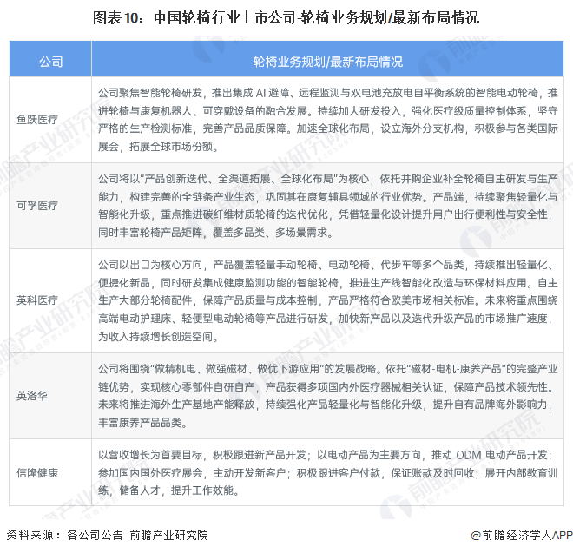573x553 pixels.
Task: Click the line '同时丰富轮椅产品矩阵，覆盖多品类、多场景需求。'
Action: [216, 233]
